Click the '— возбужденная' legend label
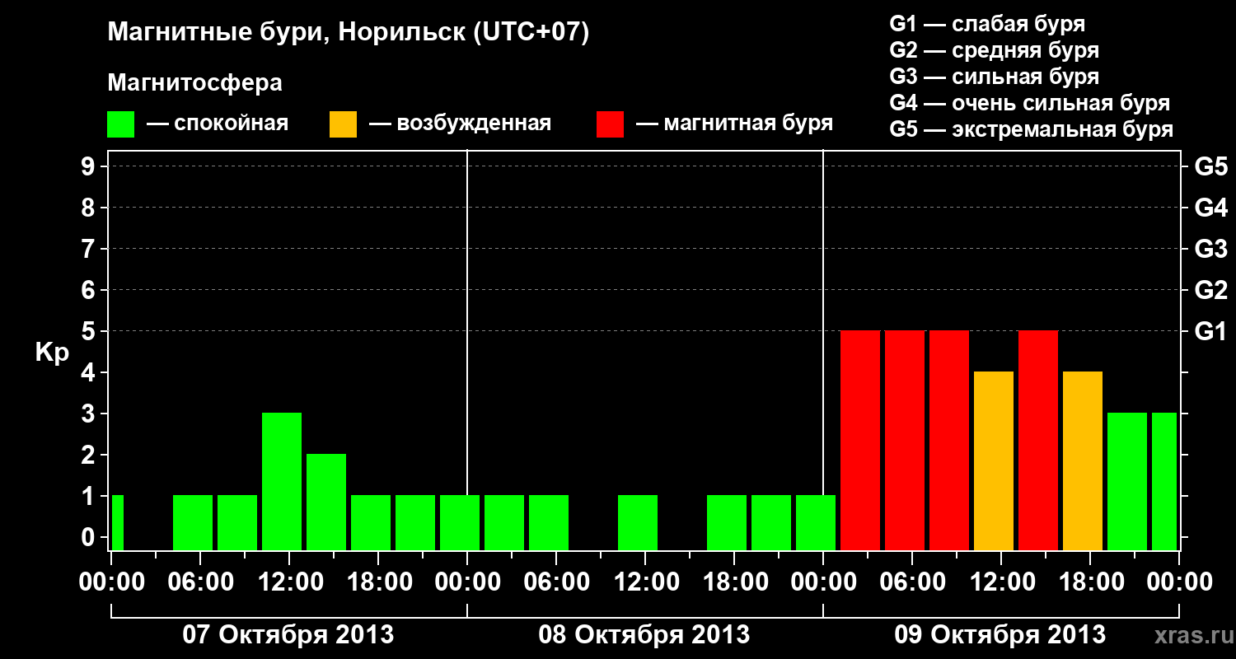 click(x=460, y=124)
